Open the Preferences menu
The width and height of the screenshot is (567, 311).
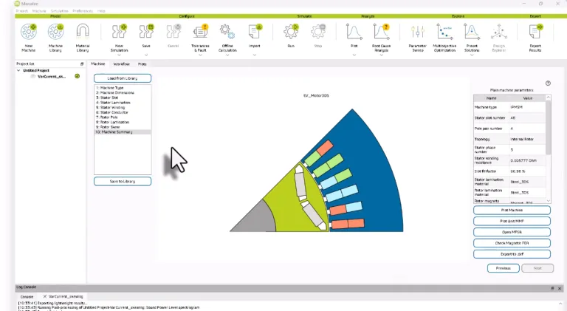click(x=83, y=11)
